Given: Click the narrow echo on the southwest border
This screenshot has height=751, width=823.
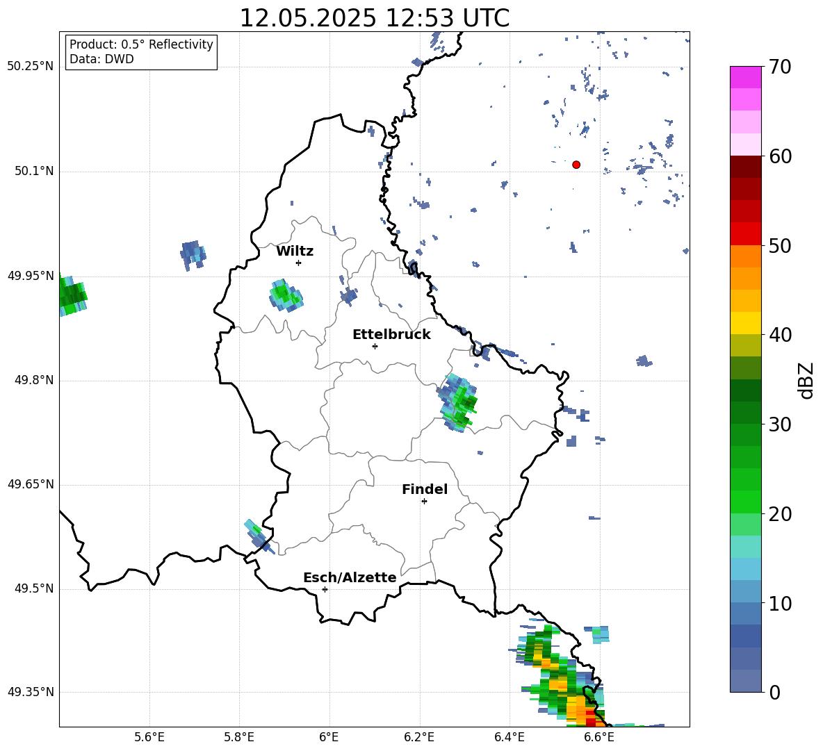Looking at the screenshot, I should (259, 536).
